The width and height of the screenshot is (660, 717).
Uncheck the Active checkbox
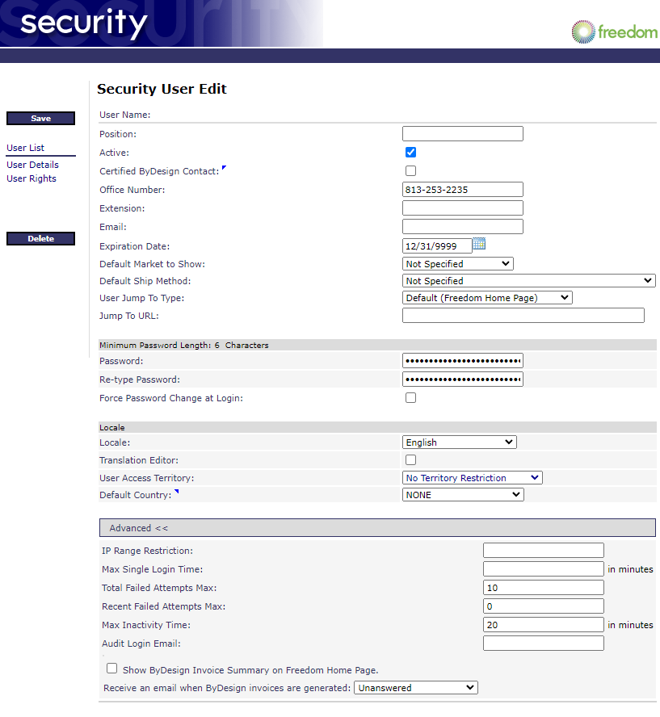tap(410, 152)
